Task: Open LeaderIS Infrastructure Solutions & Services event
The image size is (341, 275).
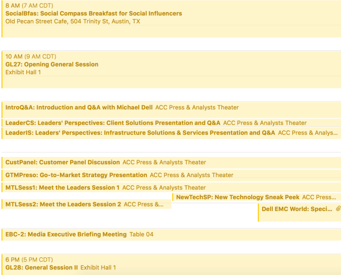Action: pyautogui.click(x=140, y=133)
